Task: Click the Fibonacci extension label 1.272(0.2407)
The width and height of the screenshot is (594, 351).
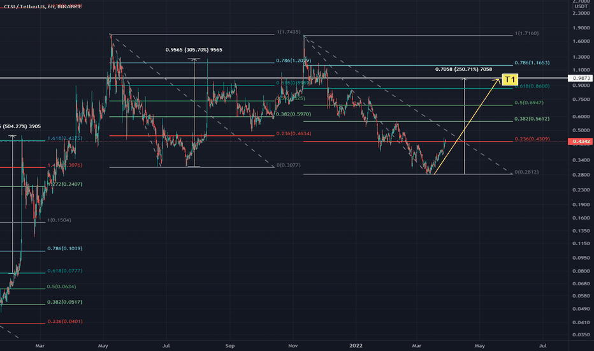Action: (x=65, y=184)
